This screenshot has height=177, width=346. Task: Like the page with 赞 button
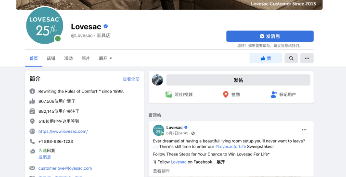pyautogui.click(x=266, y=58)
